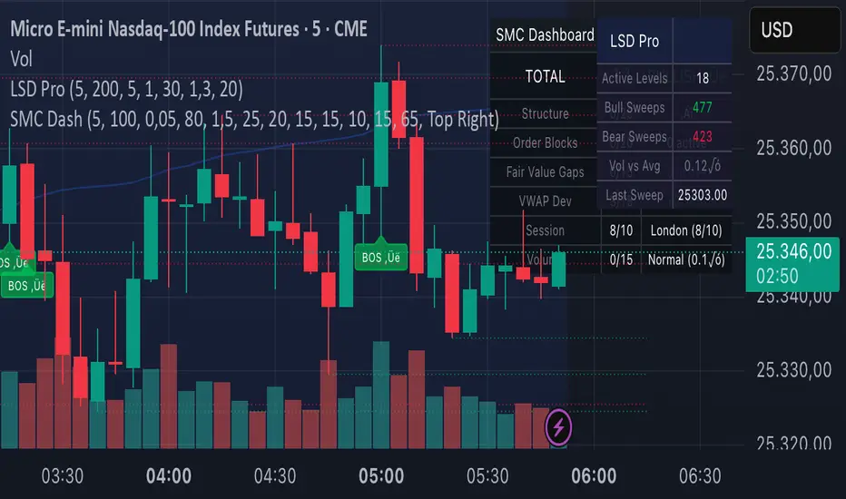Click the TOTAL row in SMC Dashboard
The height and width of the screenshot is (499, 846).
coord(545,77)
